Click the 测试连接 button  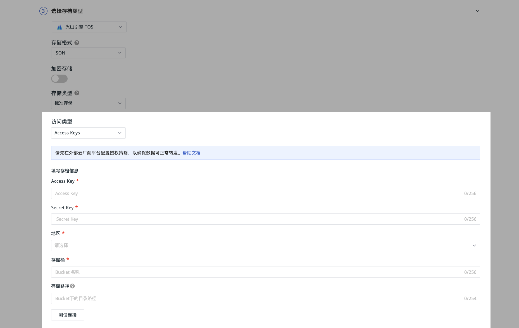coord(68,315)
